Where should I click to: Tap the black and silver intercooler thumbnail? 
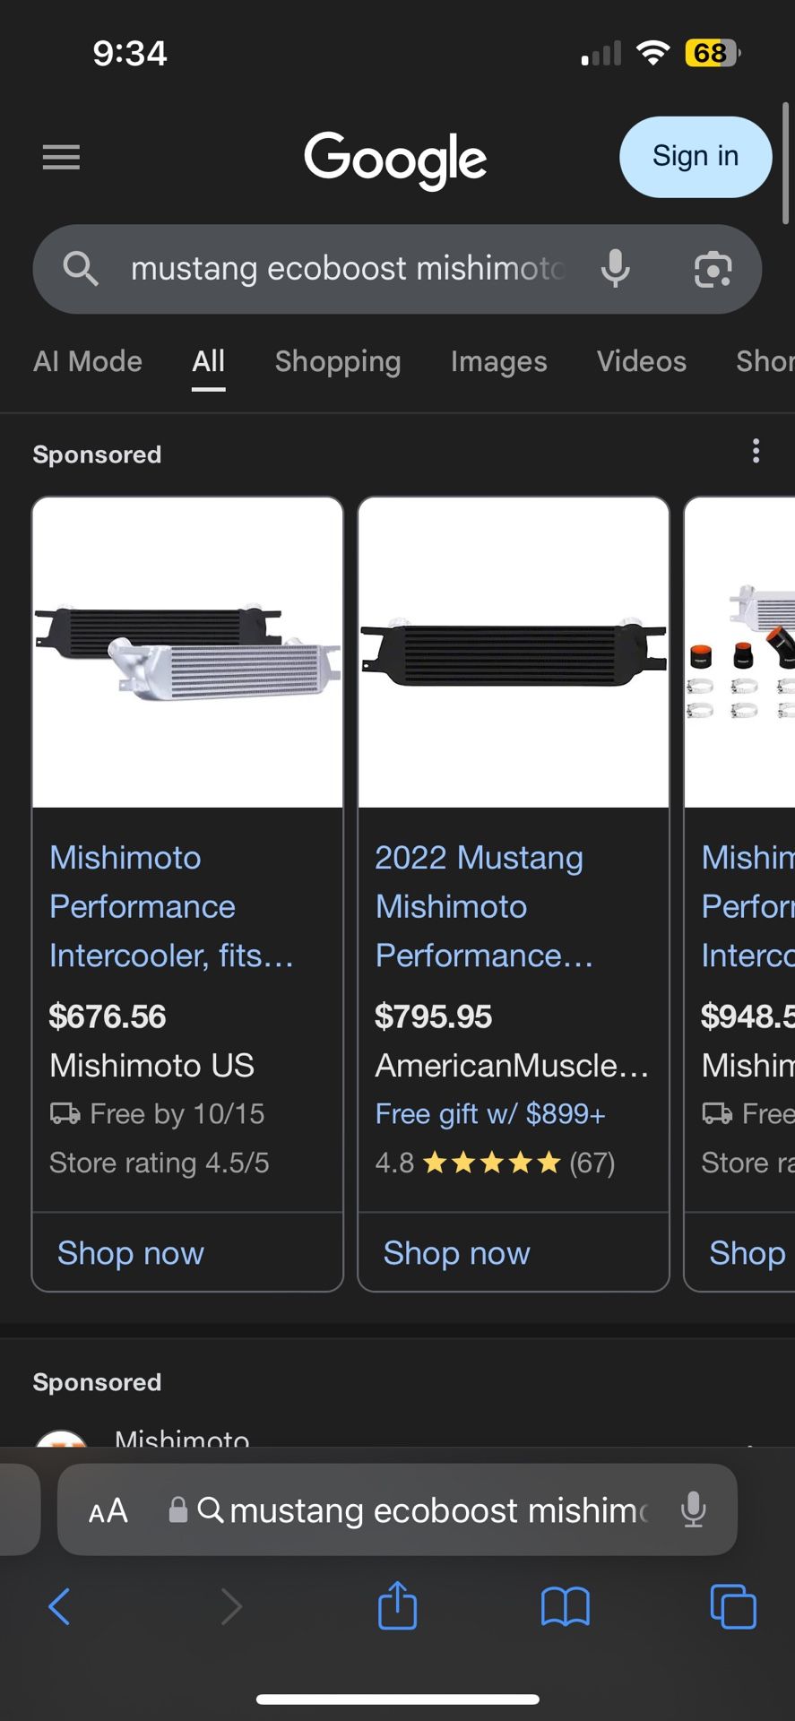point(187,653)
